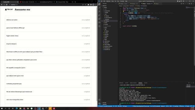Image resolution: width=195 pixels, height=110 pixels.
Task: Open a new browser tab with plus
Action: pyautogui.click(x=75, y=2)
